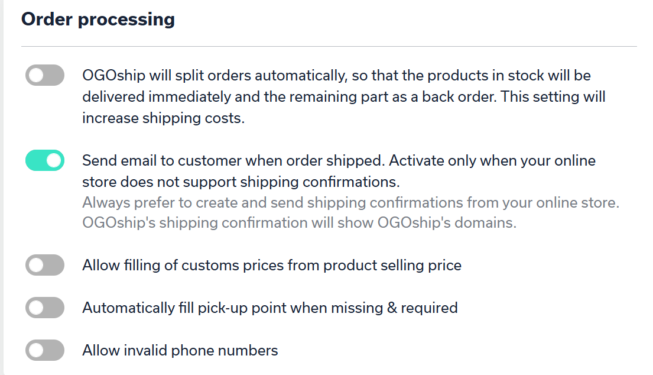The width and height of the screenshot is (653, 375).
Task: Click "Allow filling of customs prices" label
Action: coord(272,265)
